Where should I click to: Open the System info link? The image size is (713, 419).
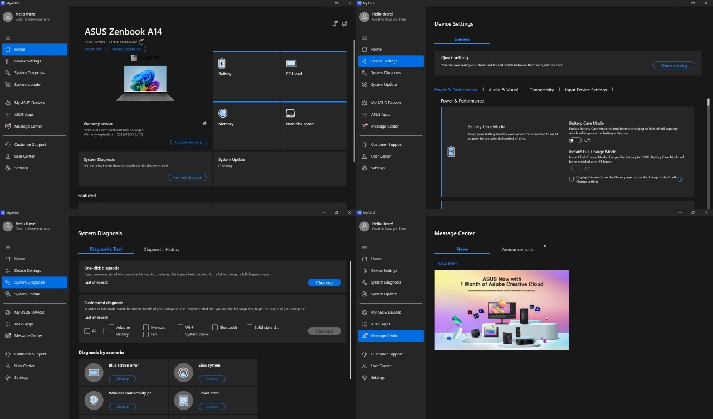(x=93, y=49)
